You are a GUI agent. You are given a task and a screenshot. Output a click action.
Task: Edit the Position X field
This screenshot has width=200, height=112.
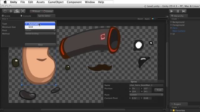136,88
